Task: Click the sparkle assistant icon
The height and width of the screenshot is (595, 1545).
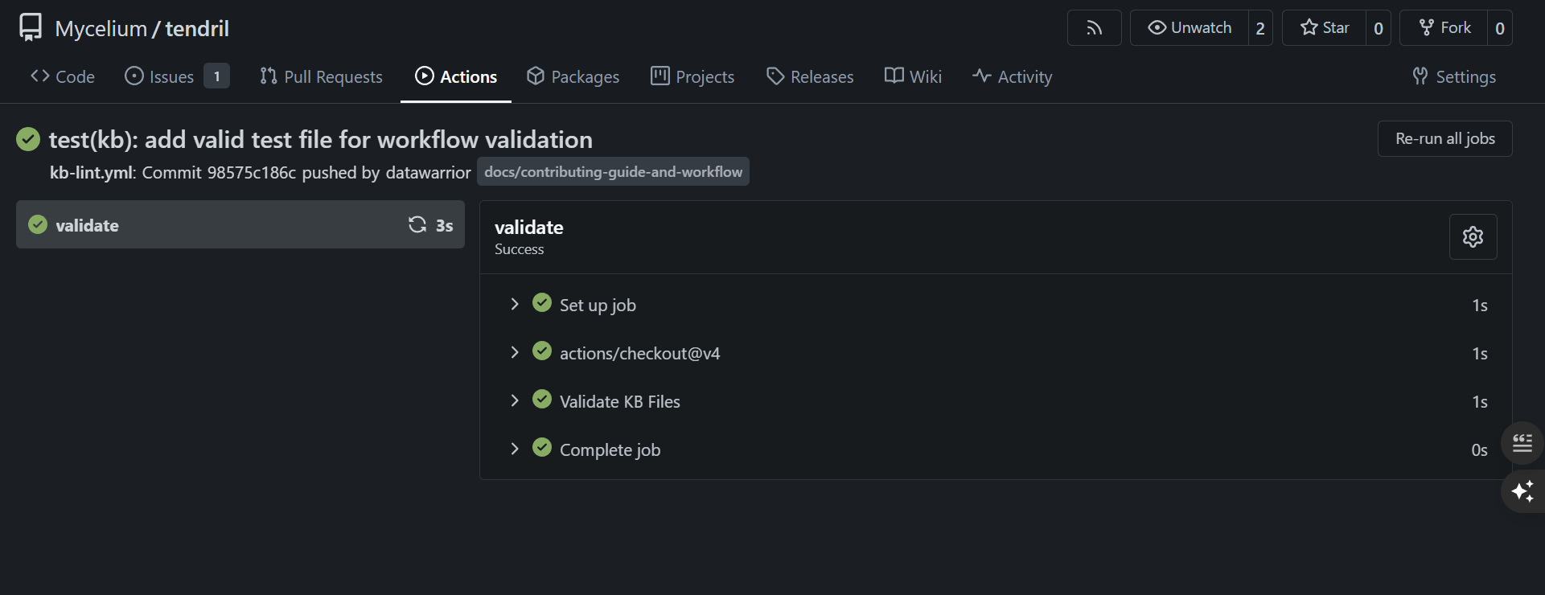Action: point(1522,491)
